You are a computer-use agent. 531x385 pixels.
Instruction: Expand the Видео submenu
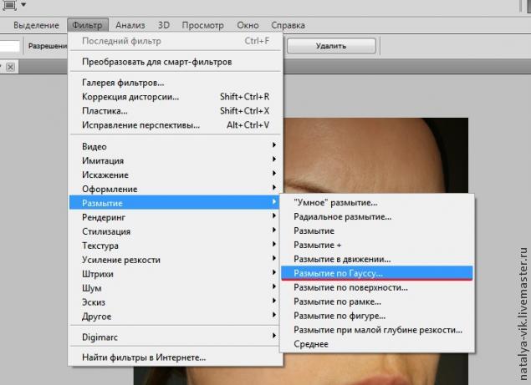(x=176, y=146)
